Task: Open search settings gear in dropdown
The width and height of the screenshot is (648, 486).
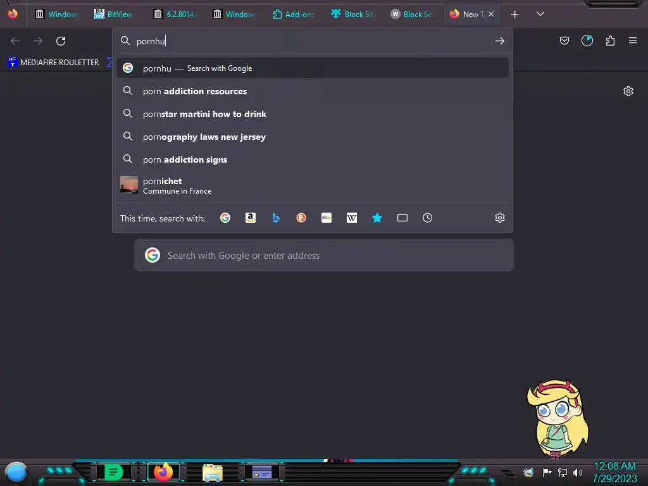Action: 500,218
